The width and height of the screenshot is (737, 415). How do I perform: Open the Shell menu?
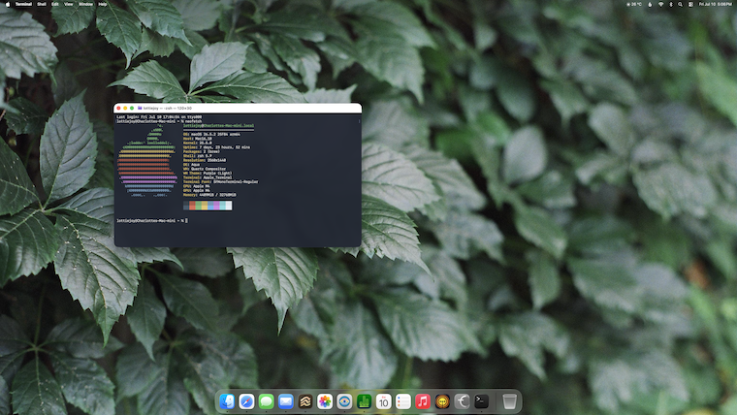[x=42, y=4]
